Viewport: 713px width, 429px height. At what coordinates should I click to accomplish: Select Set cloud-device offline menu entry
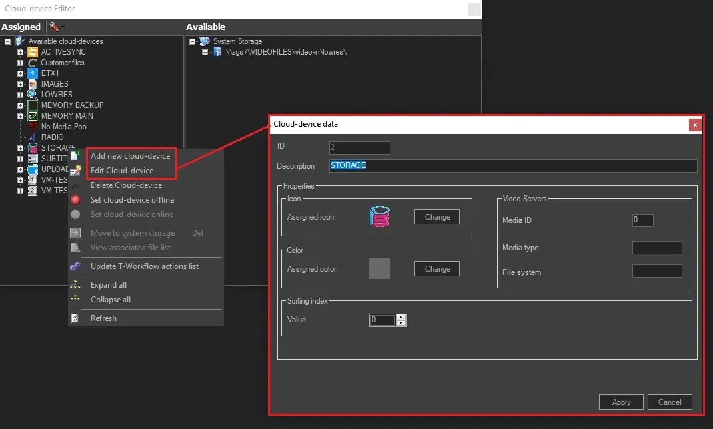(132, 200)
